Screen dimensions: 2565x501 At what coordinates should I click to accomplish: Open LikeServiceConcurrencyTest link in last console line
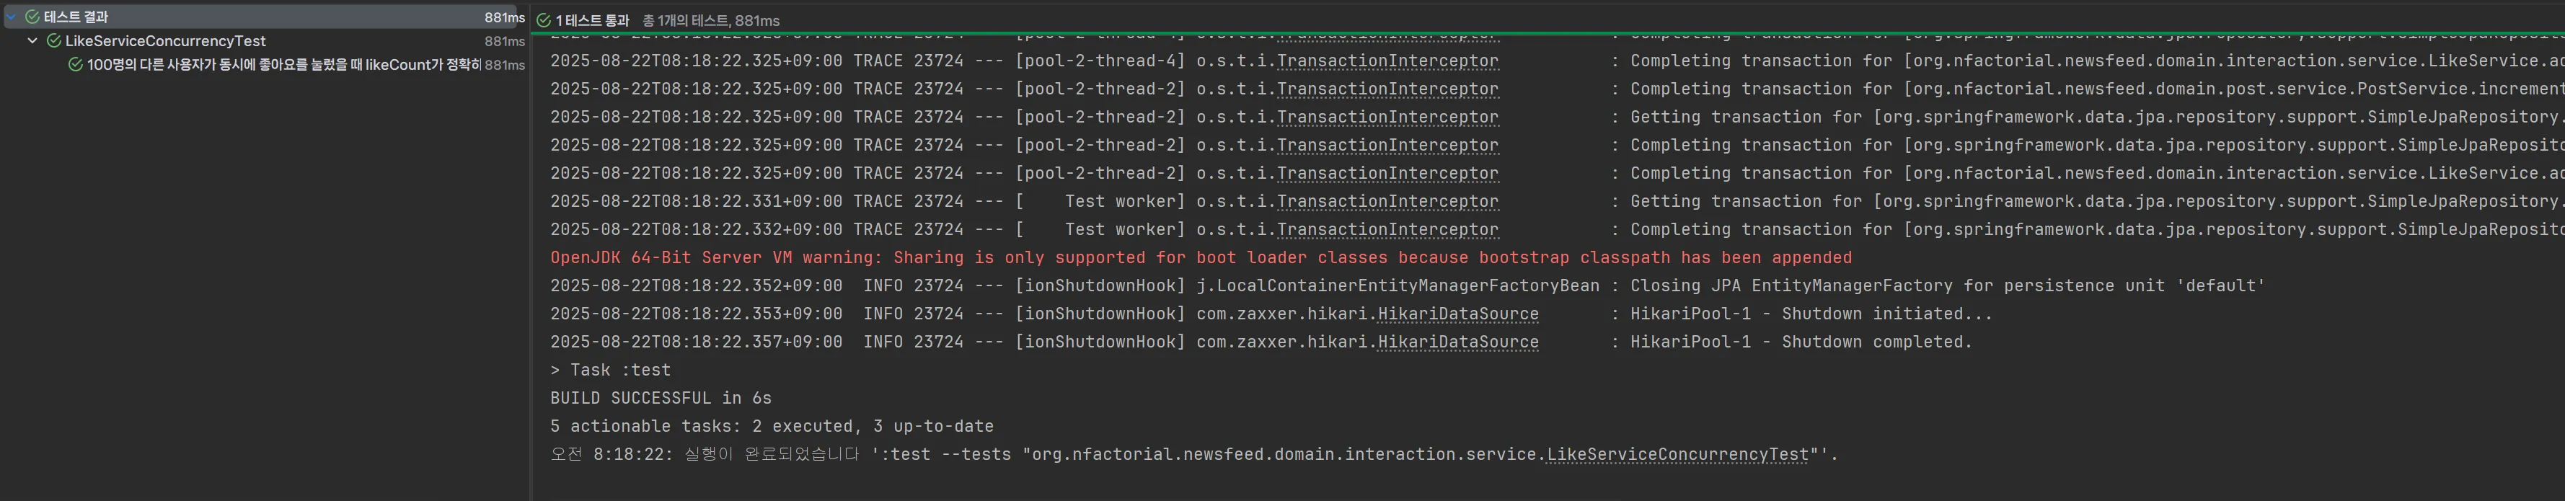point(1677,454)
